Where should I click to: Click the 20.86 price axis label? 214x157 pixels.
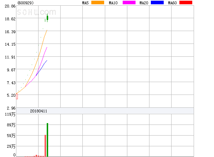(x=10, y=6)
